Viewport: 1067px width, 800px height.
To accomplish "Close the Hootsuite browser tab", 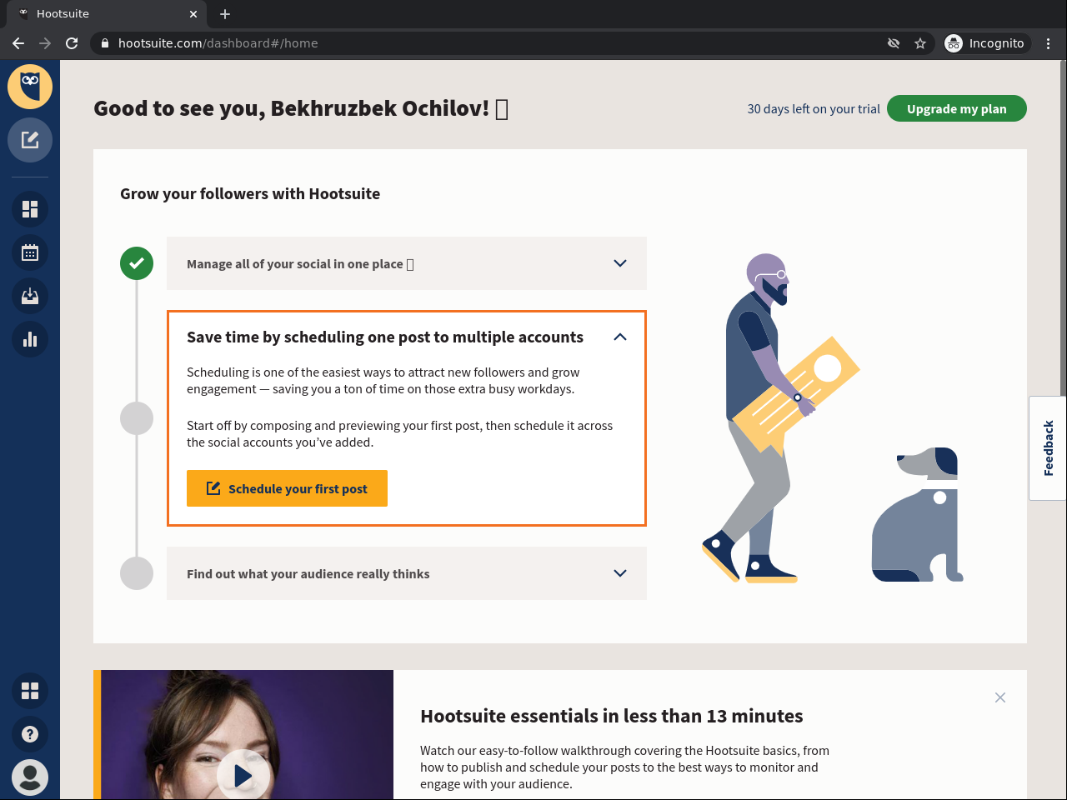I will 193,14.
